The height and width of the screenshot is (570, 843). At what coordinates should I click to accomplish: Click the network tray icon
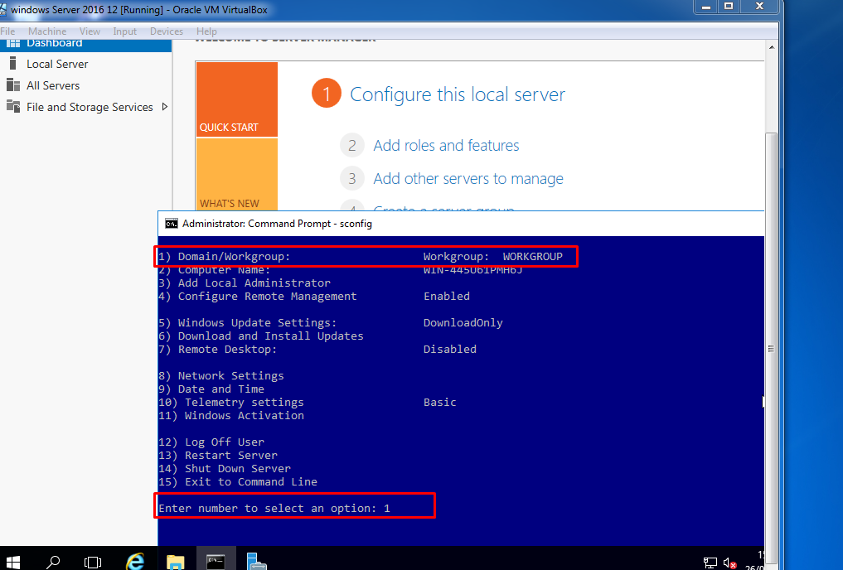710,563
